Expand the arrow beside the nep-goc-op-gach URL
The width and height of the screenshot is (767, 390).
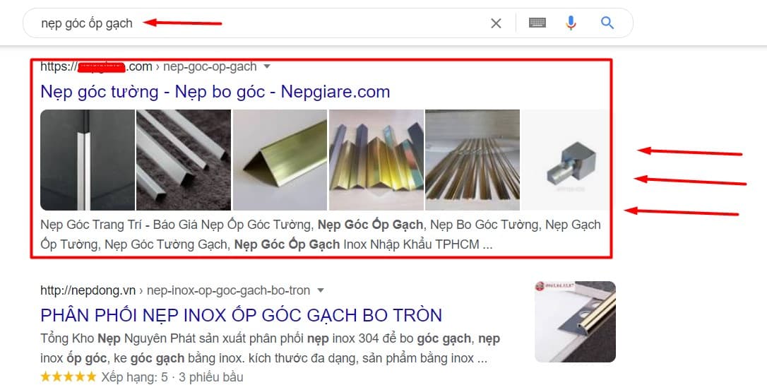267,67
